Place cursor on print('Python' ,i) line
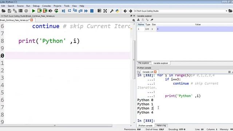Viewport: 233px width, 131px height. coord(49,41)
